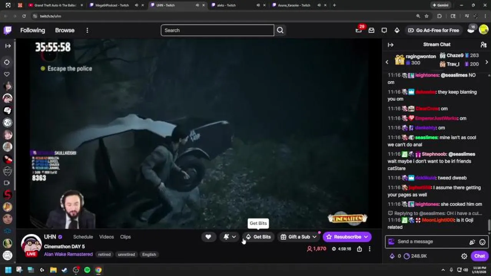The width and height of the screenshot is (491, 276).
Task: Click Go Ad-Free for Free button
Action: pyautogui.click(x=433, y=30)
